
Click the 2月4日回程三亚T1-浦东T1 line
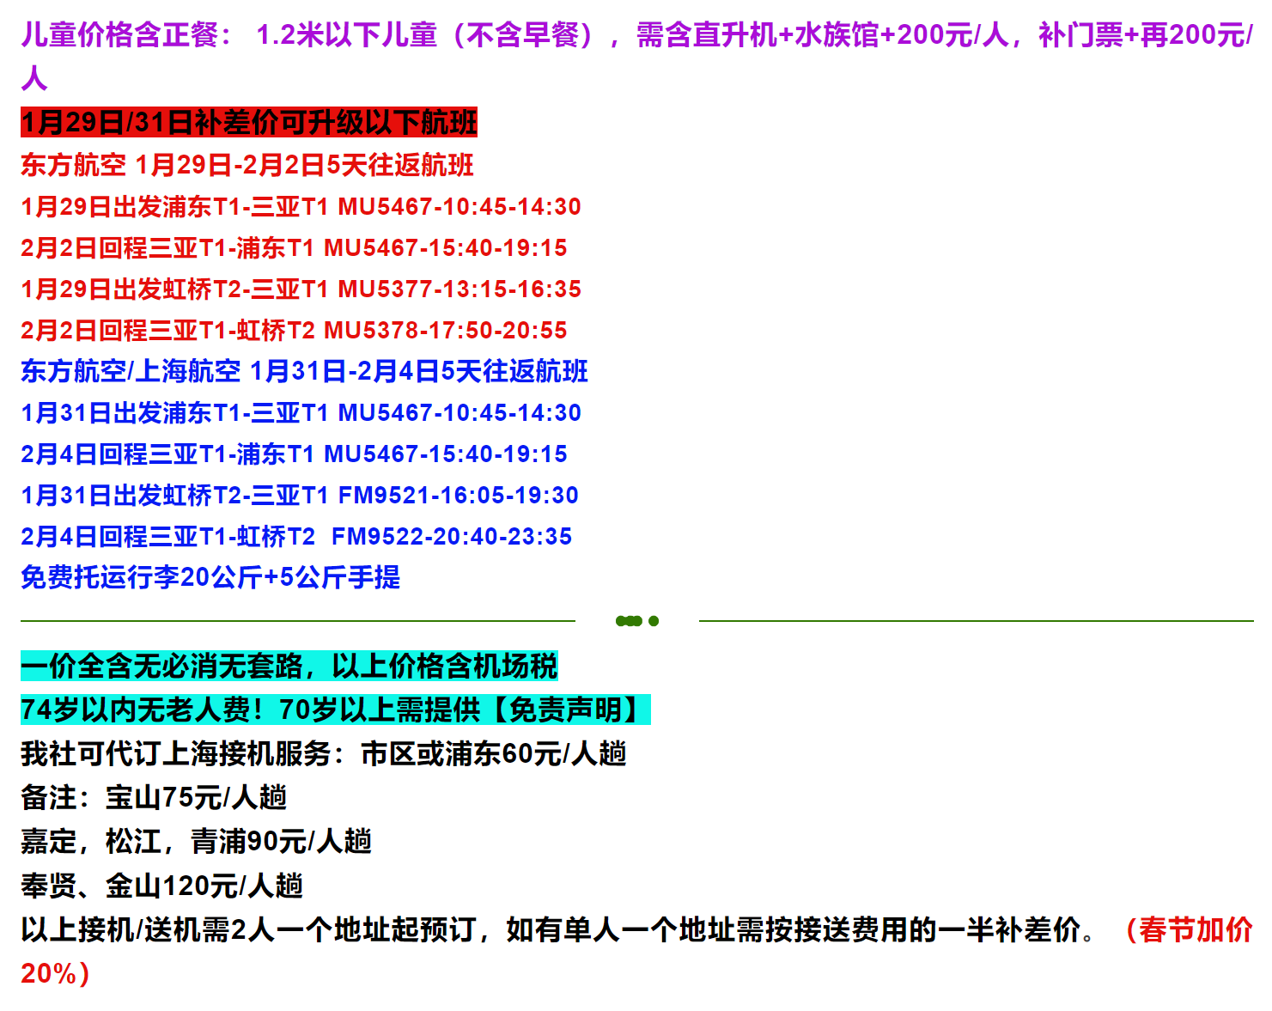[x=294, y=454]
